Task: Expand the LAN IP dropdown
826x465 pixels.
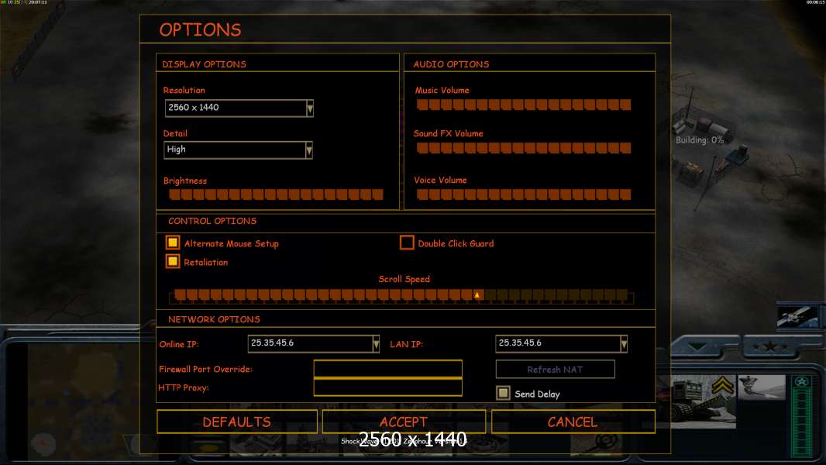Action: [561, 344]
